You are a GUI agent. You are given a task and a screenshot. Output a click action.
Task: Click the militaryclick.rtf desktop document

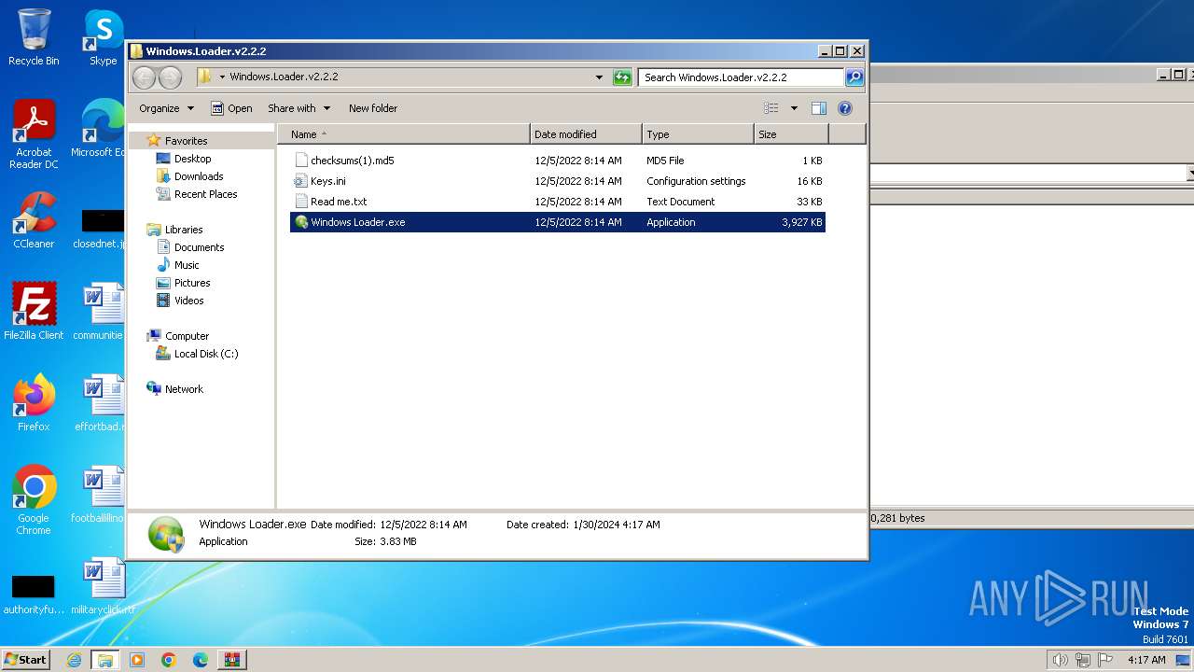click(104, 586)
